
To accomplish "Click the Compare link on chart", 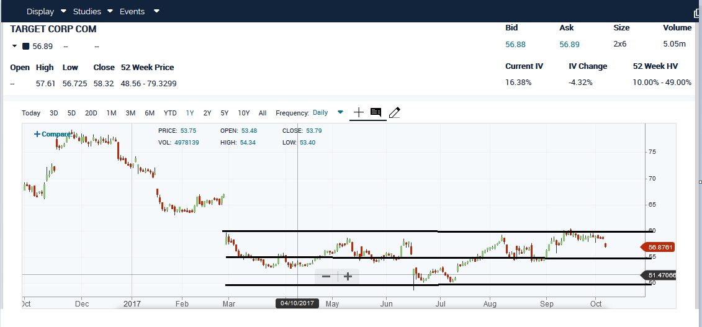I will pyautogui.click(x=52, y=134).
